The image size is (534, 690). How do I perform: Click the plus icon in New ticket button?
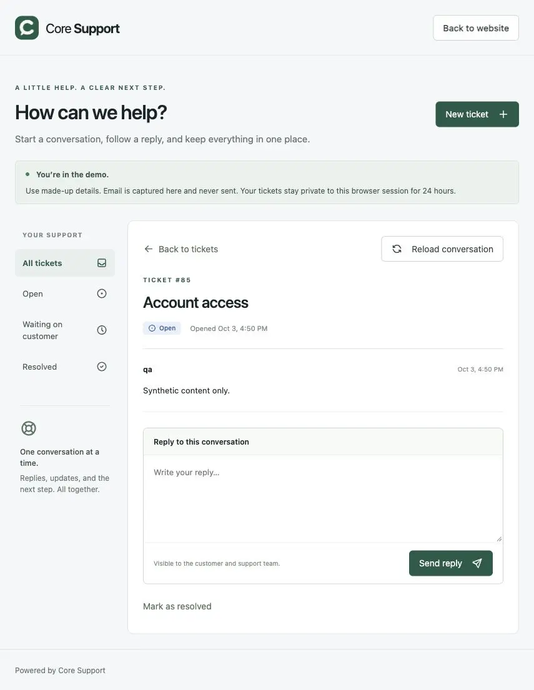(x=503, y=114)
